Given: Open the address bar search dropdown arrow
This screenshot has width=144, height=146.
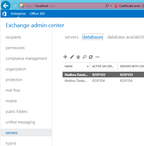Looking at the screenshot, I should click(x=111, y=6).
